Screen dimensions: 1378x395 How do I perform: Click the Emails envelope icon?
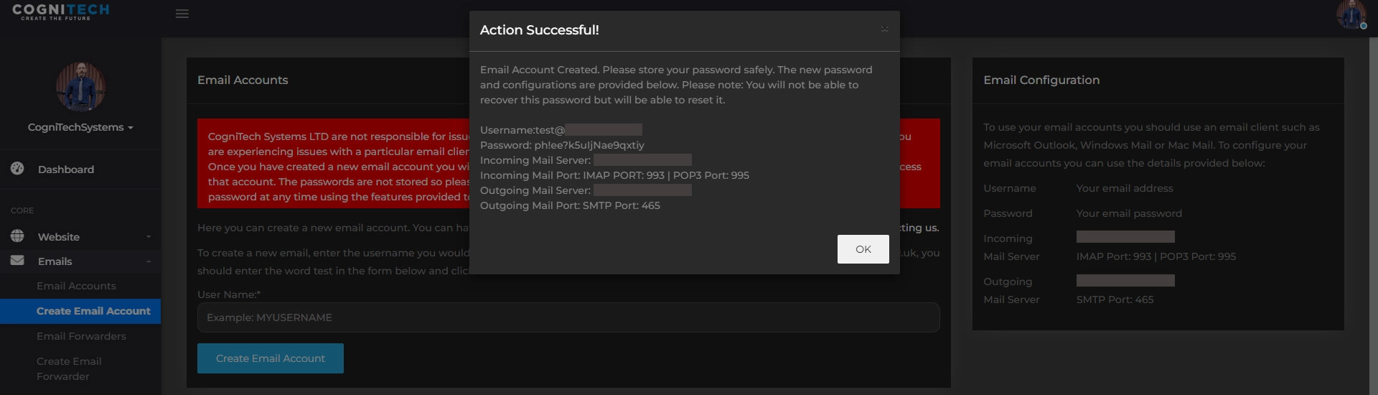pos(17,260)
